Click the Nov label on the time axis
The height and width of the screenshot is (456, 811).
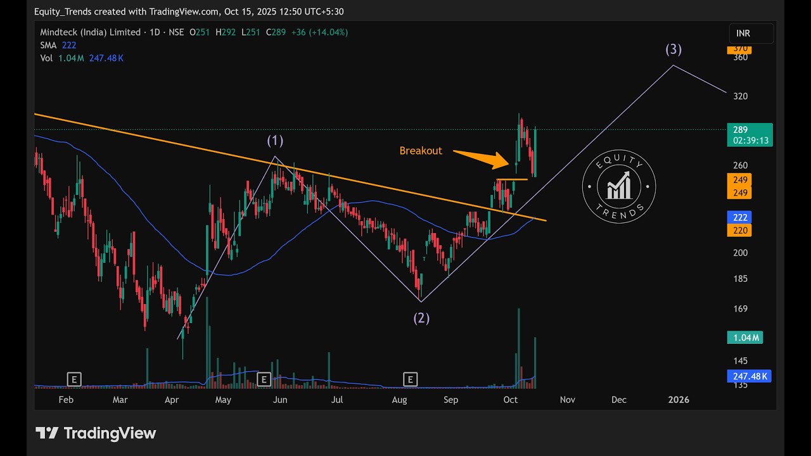568,400
